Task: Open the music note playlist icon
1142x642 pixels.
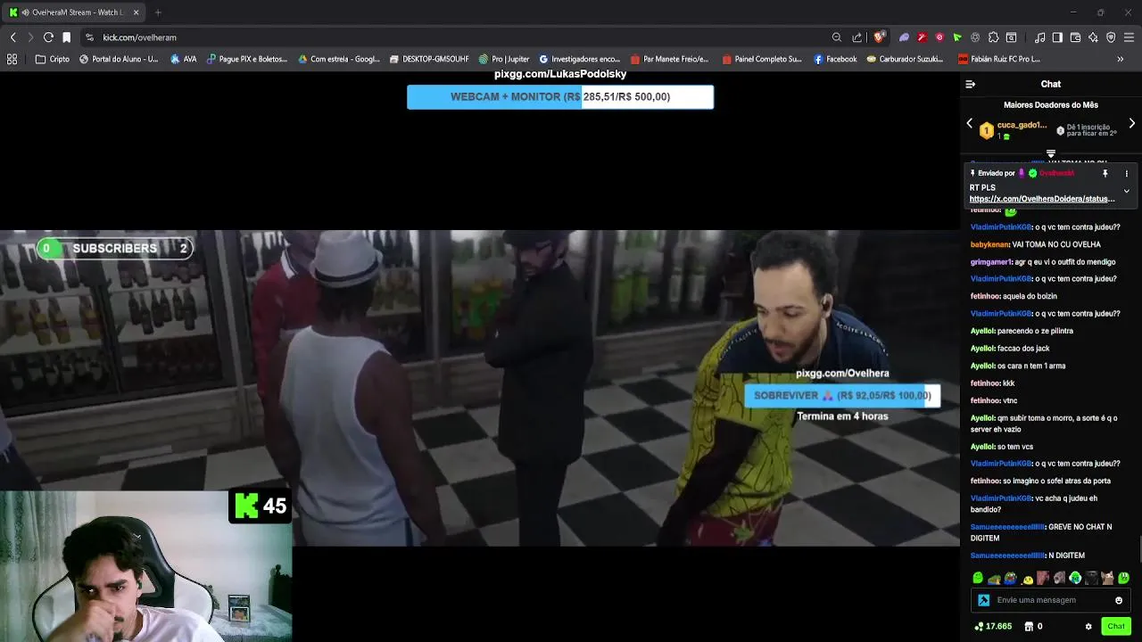Action: [1040, 37]
